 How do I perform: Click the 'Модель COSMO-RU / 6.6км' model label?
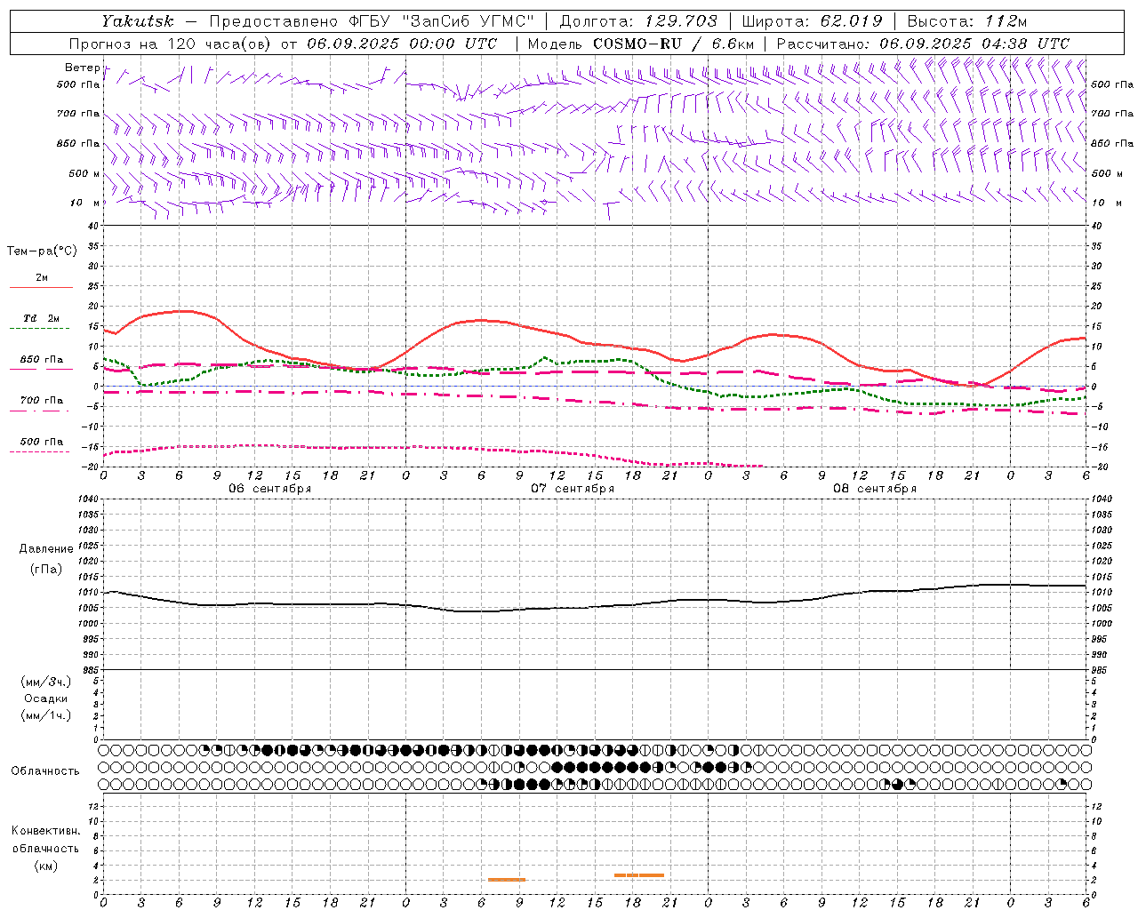[x=641, y=44]
